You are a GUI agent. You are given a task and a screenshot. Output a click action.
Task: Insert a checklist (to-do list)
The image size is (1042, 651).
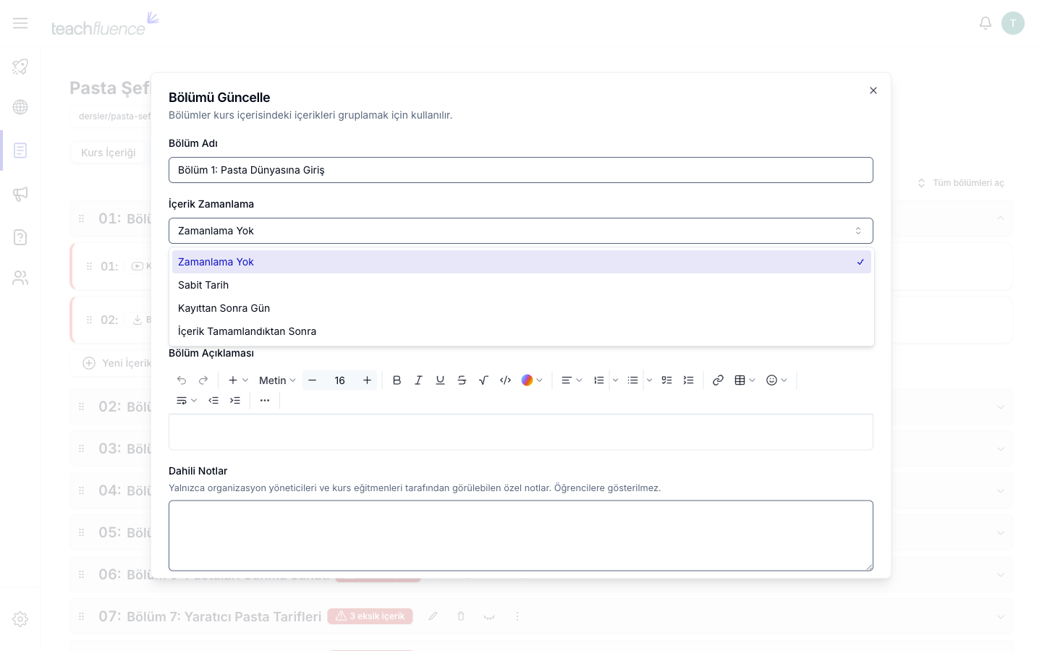click(666, 380)
